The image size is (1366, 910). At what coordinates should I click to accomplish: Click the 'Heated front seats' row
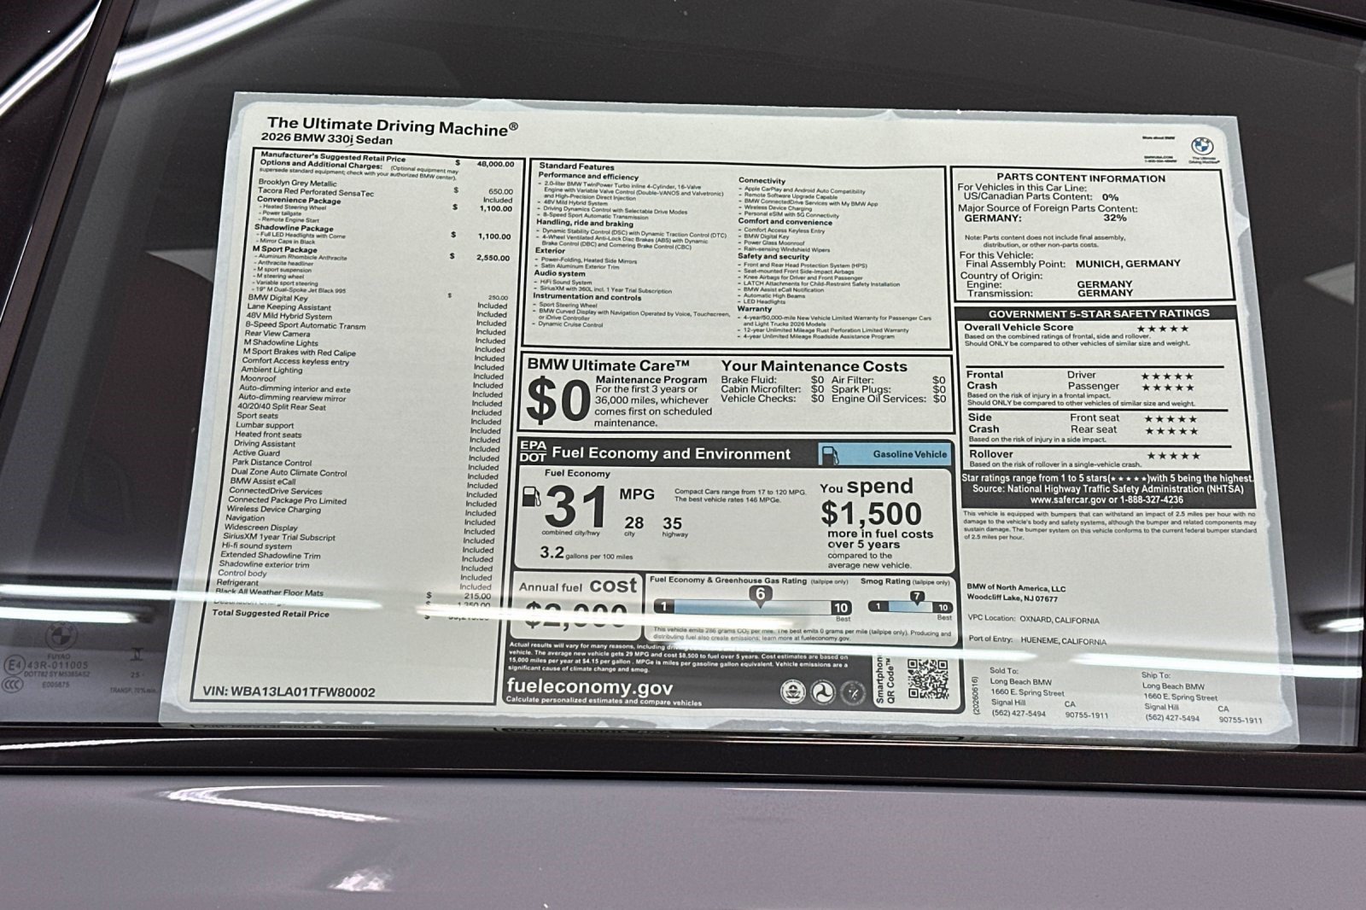(x=368, y=435)
